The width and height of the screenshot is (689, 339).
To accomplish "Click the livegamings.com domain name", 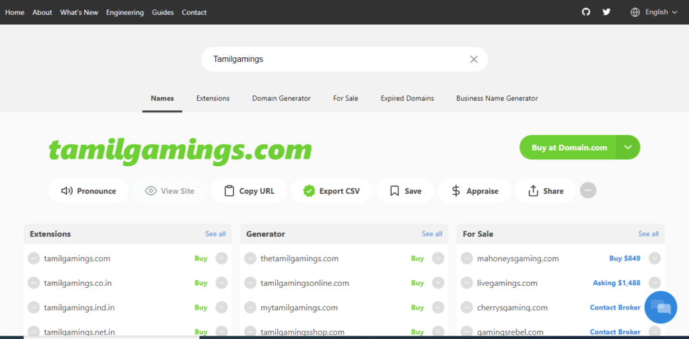I will pyautogui.click(x=507, y=282).
